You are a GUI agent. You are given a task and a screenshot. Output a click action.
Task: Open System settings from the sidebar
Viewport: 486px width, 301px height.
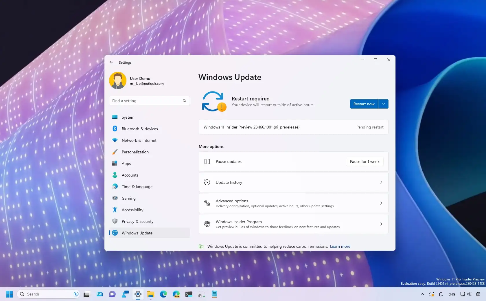click(149, 117)
